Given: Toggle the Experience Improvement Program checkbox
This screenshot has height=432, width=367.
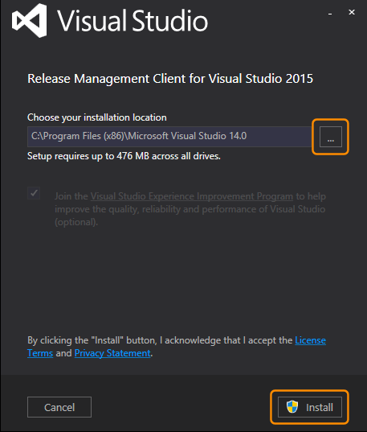Looking at the screenshot, I should pos(34,193).
